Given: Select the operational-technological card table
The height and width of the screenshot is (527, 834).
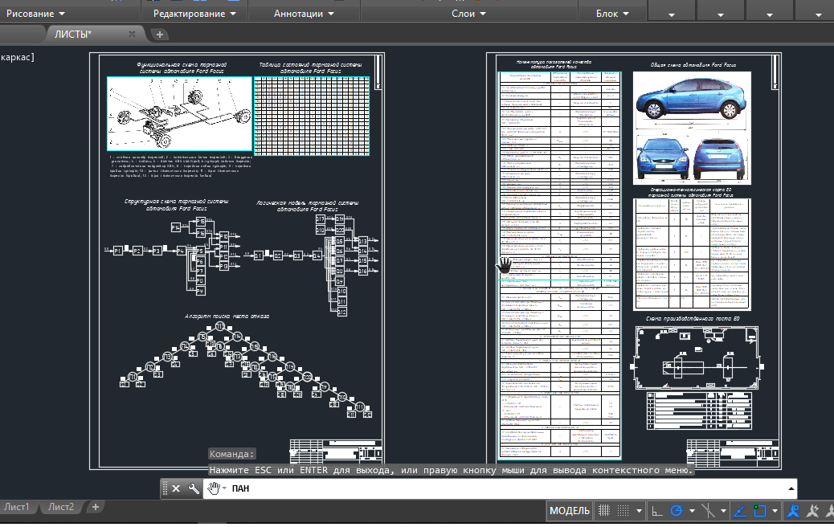Looking at the screenshot, I should point(692,254).
